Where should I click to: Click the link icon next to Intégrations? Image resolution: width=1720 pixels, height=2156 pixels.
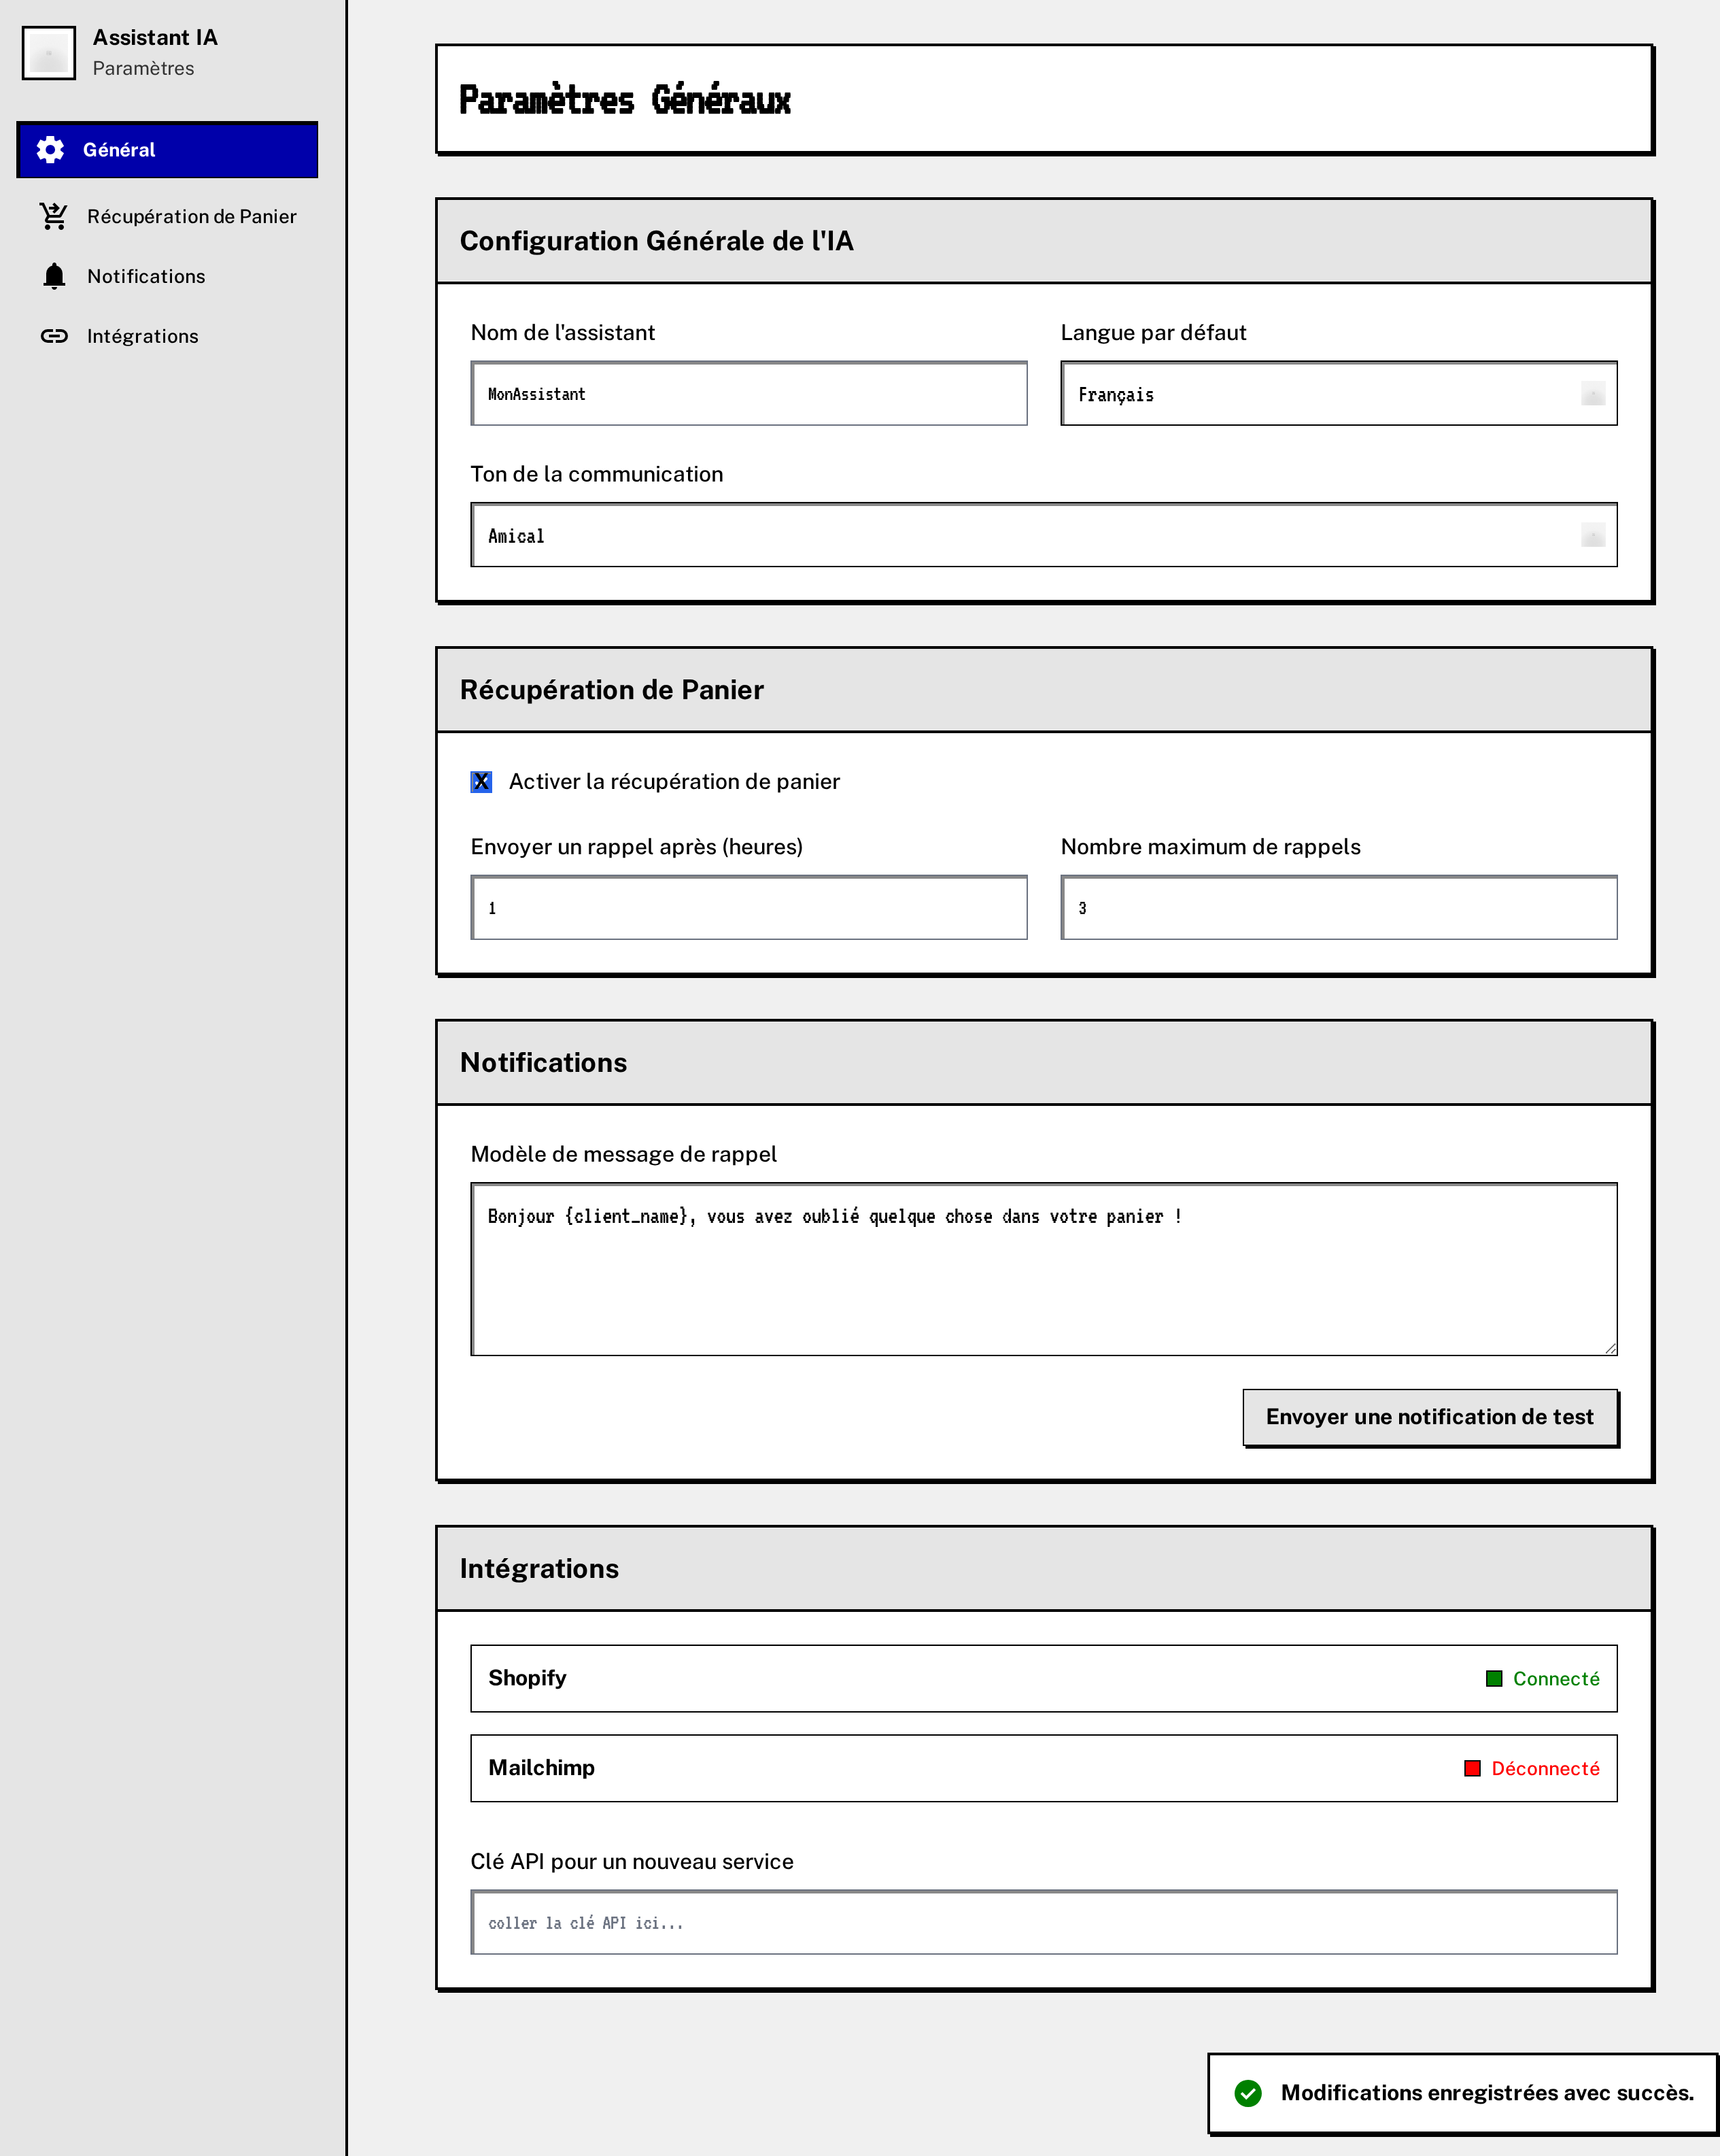(x=53, y=336)
